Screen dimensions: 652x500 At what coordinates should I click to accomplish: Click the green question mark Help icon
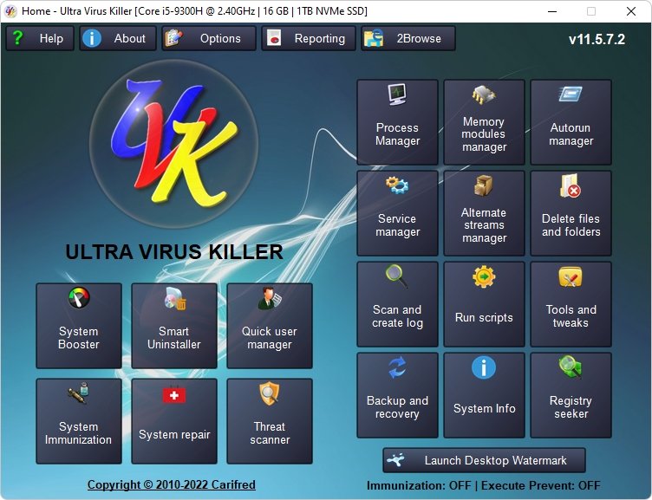point(17,38)
